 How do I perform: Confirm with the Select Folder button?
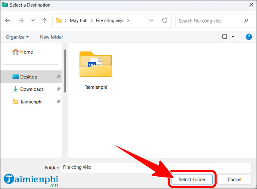pyautogui.click(x=192, y=180)
